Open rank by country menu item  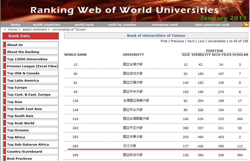[x=122, y=25]
